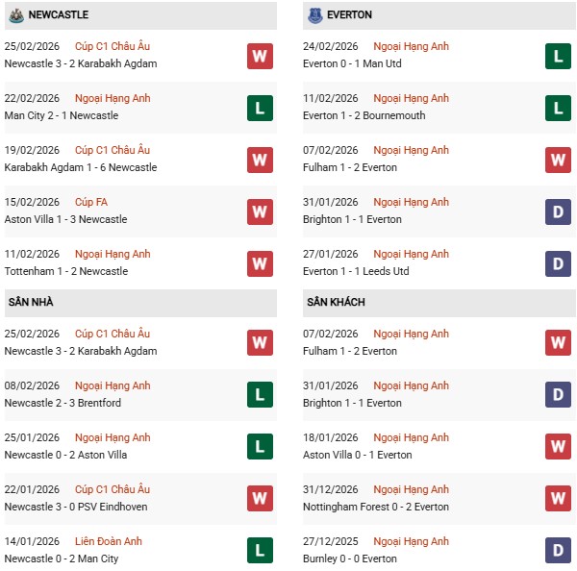Select the SÂN KHÁCH section header

pyautogui.click(x=336, y=302)
